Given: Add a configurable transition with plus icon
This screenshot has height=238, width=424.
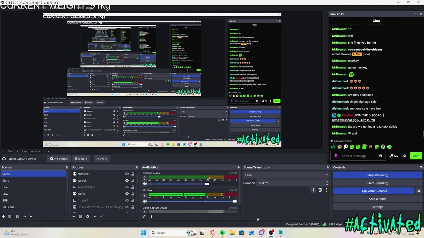Looking at the screenshot, I should click(x=313, y=190).
